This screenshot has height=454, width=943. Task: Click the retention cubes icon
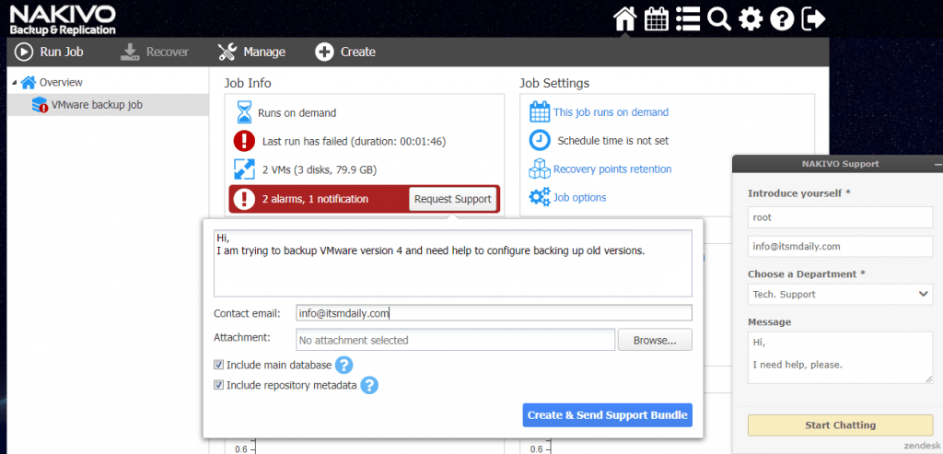click(540, 169)
